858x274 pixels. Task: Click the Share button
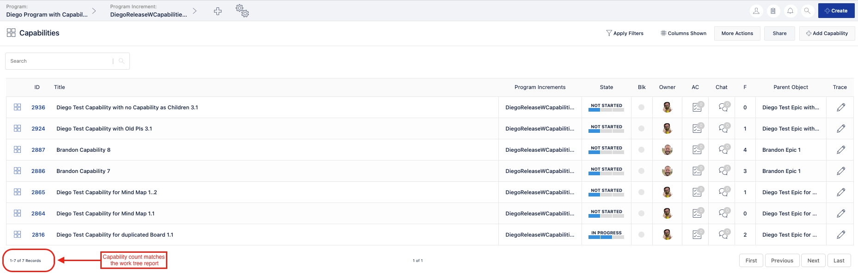point(779,33)
